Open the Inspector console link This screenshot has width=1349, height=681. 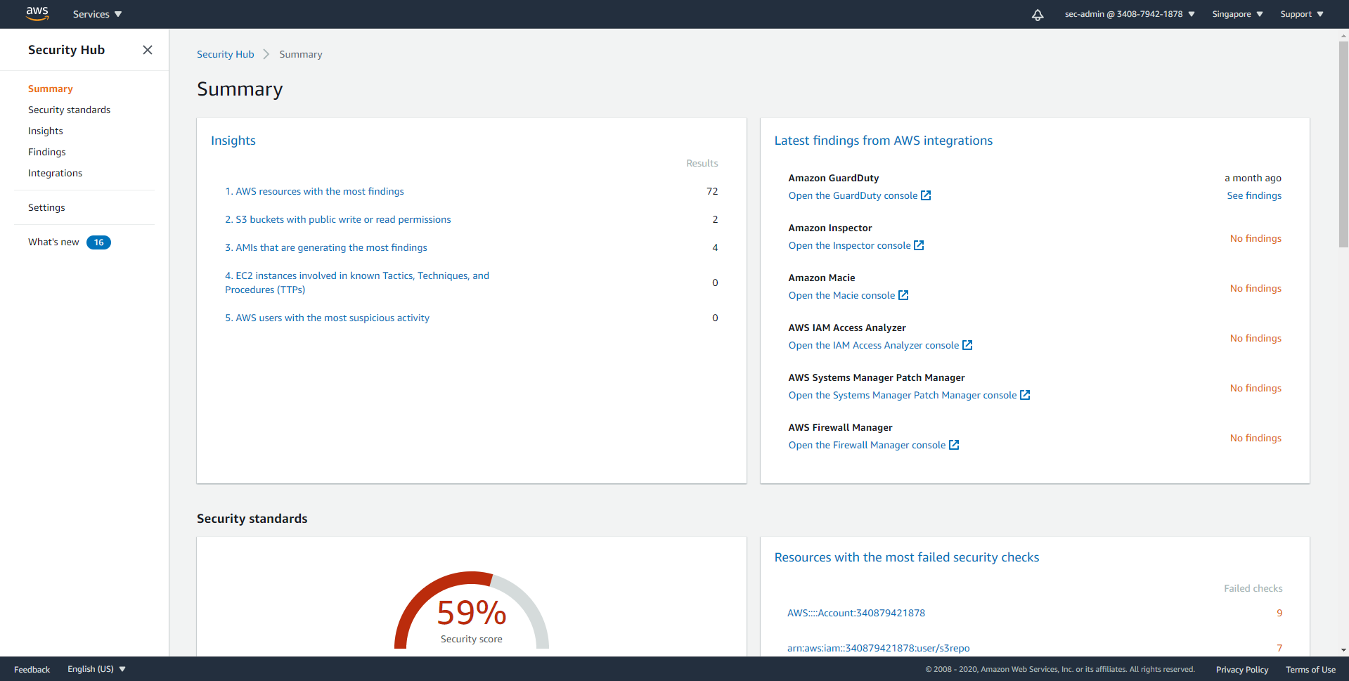click(849, 245)
